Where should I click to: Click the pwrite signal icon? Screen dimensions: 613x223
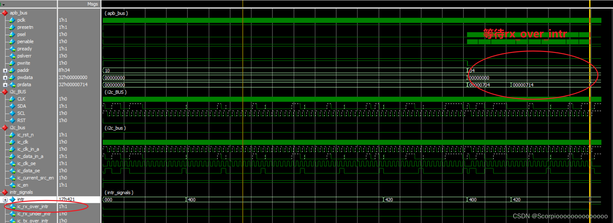point(12,63)
